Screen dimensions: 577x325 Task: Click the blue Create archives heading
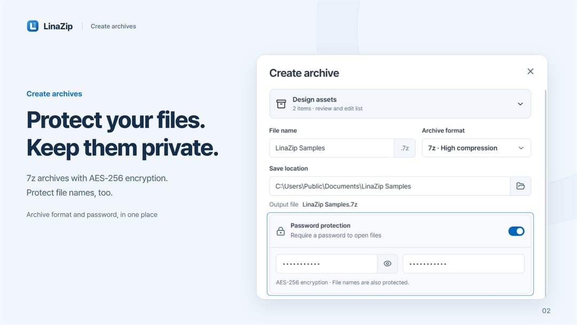pyautogui.click(x=54, y=94)
